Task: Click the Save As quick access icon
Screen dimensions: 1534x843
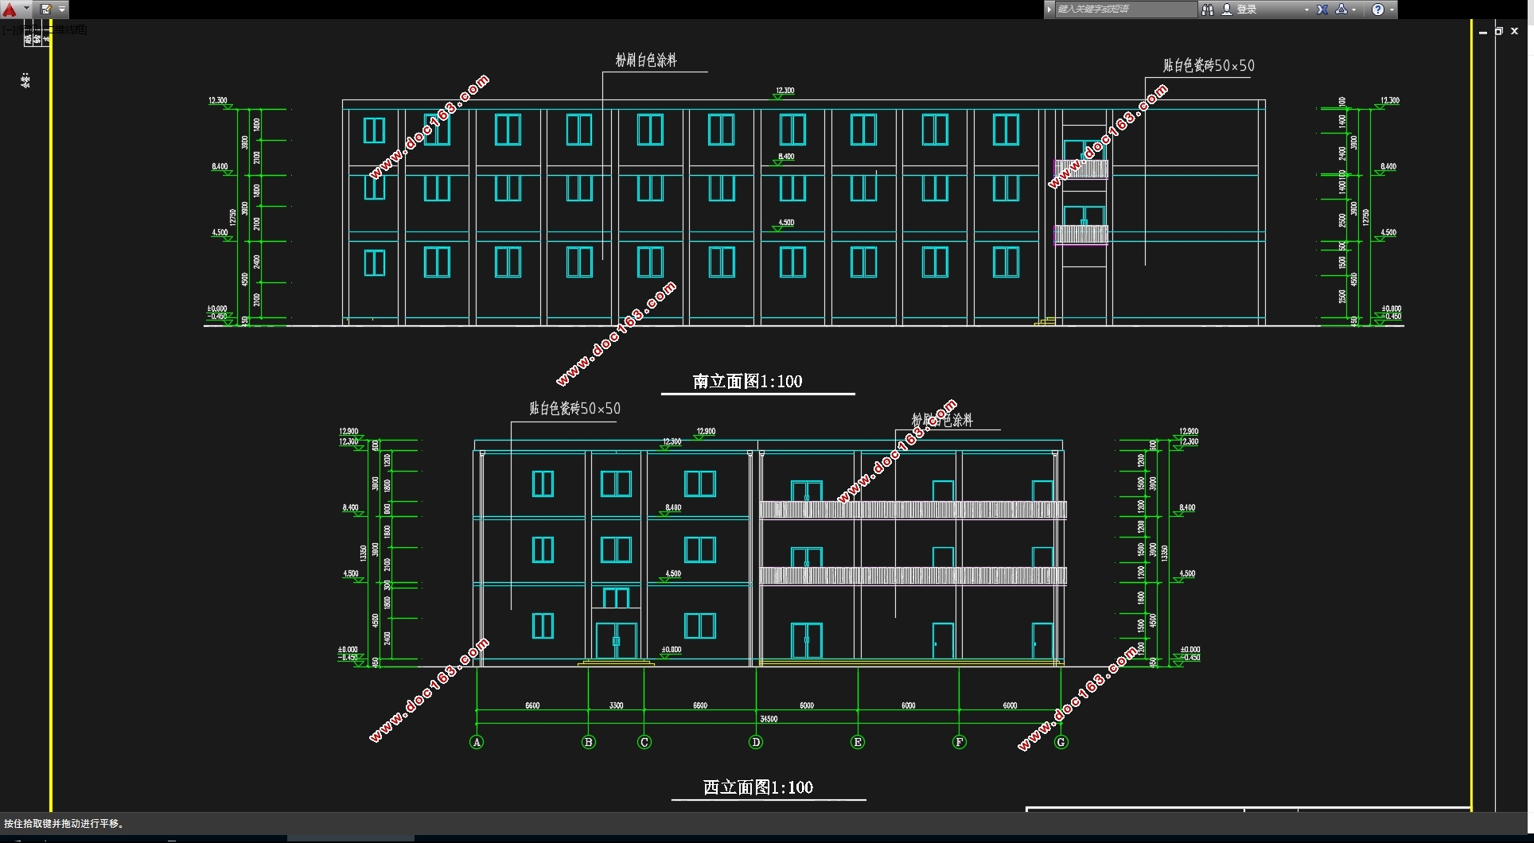Action: pos(45,10)
